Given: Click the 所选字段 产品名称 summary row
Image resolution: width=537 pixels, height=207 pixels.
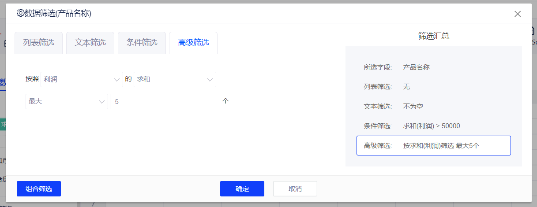Looking at the screenshot, I should click(x=433, y=67).
